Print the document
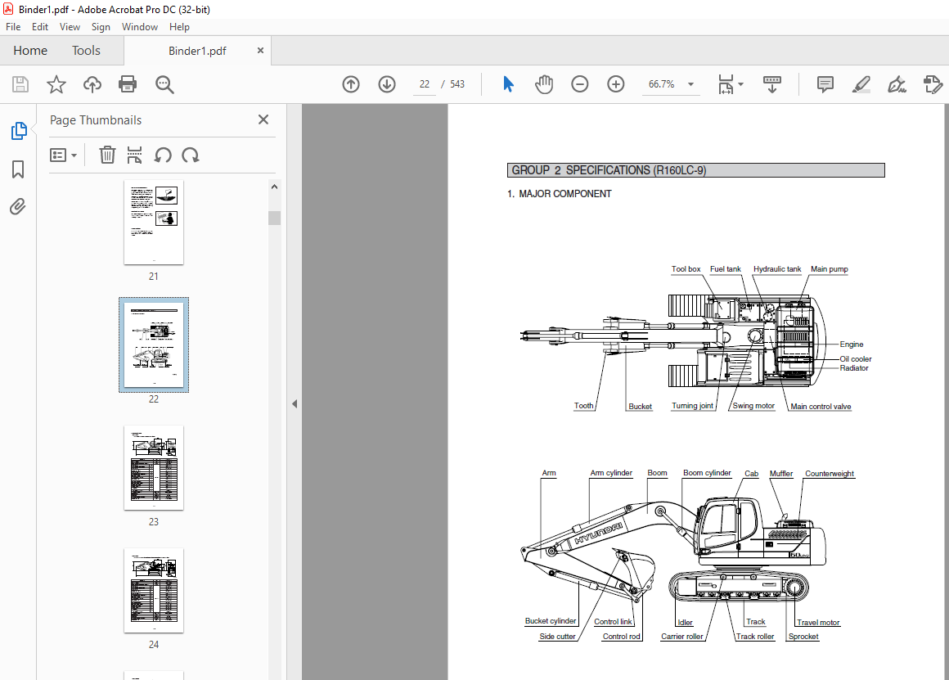 click(128, 84)
